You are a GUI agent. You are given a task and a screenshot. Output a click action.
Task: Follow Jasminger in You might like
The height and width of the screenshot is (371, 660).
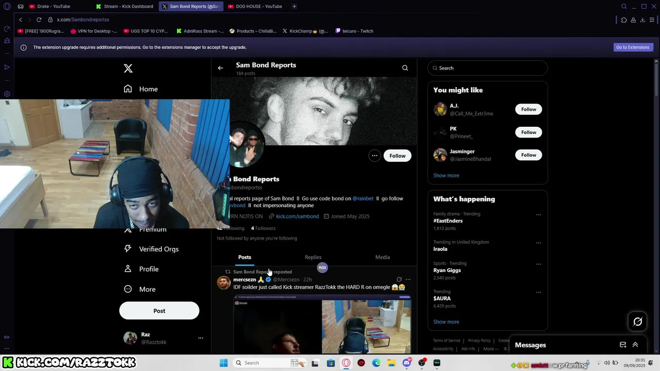coord(529,155)
